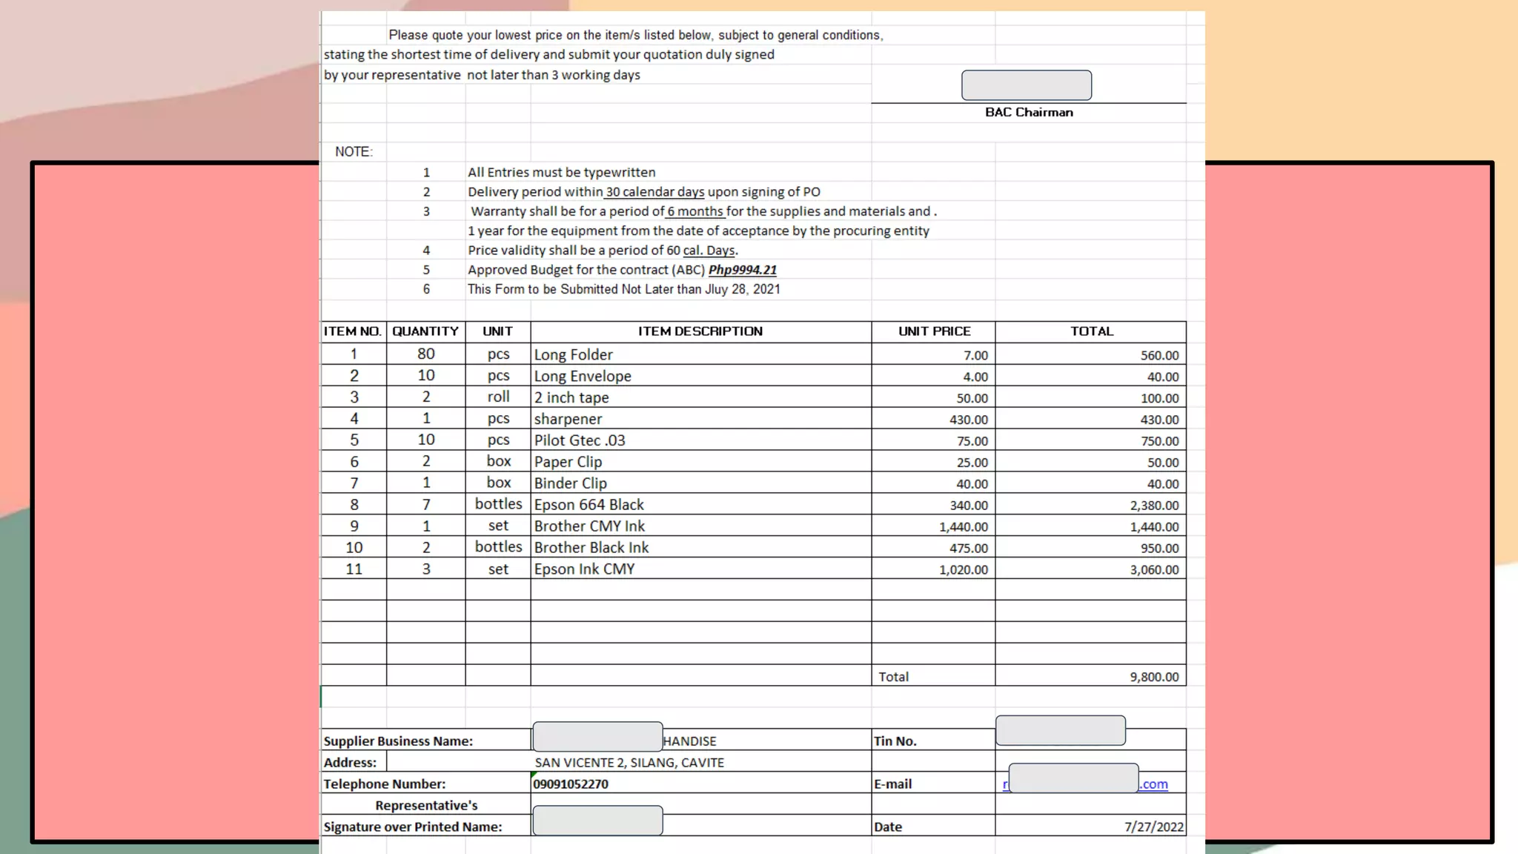Screen dimensions: 1518x854
Task: Click the ITEM DESCRIPTION column header
Action: (x=700, y=331)
